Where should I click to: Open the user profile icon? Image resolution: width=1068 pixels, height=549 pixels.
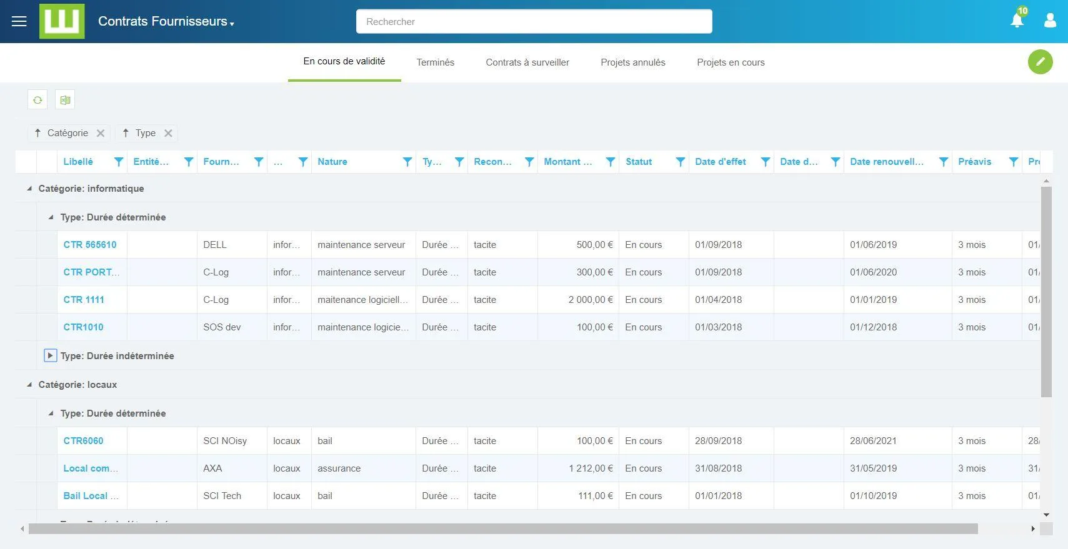(1050, 21)
